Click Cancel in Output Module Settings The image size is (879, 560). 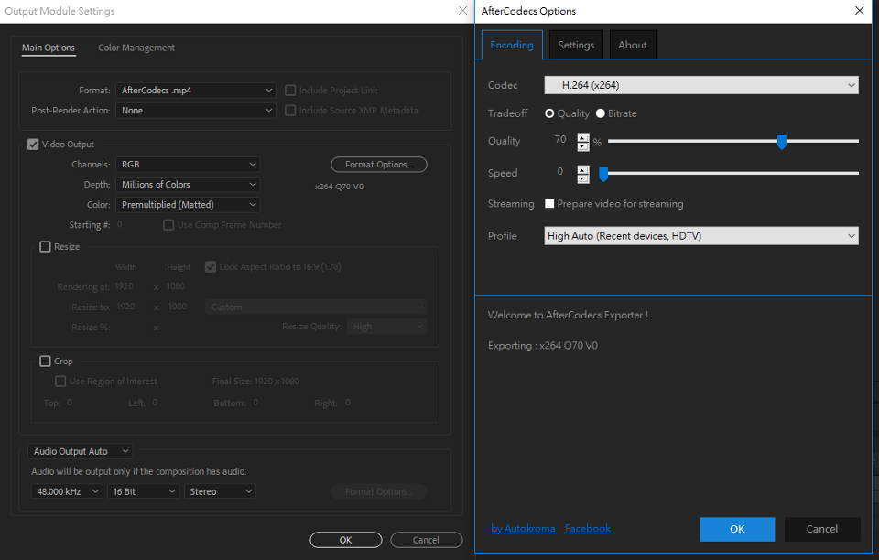(426, 540)
